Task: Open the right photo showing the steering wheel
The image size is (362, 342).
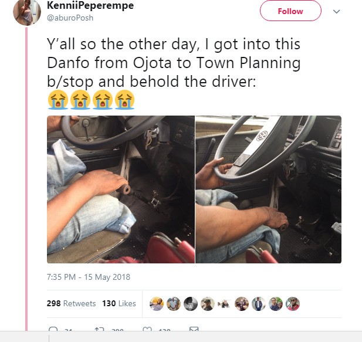Action: click(268, 189)
